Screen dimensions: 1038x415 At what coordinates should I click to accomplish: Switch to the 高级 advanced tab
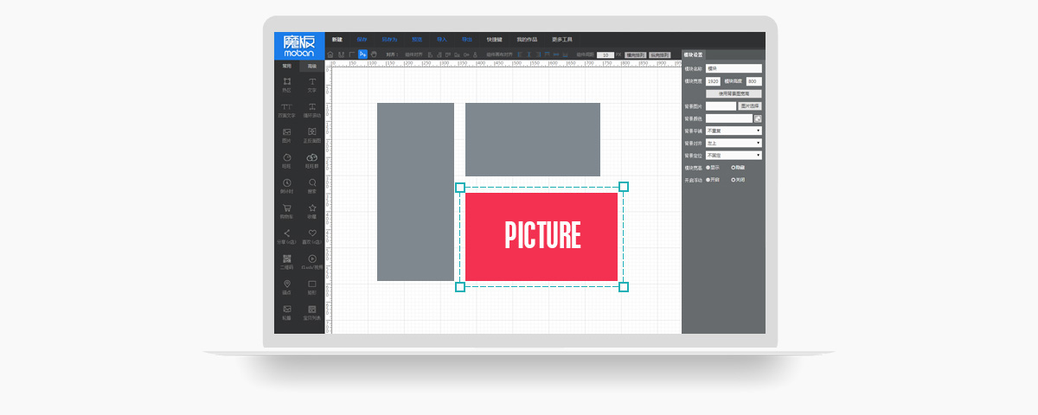tap(312, 66)
